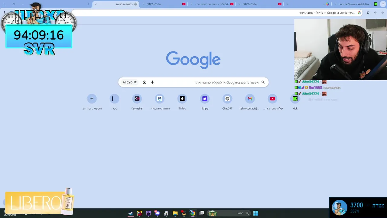
Task: Open Task View from the taskbar
Action: coord(202,213)
